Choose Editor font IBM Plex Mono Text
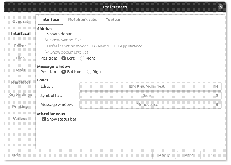The height and width of the screenshot is (165, 231). 150,86
